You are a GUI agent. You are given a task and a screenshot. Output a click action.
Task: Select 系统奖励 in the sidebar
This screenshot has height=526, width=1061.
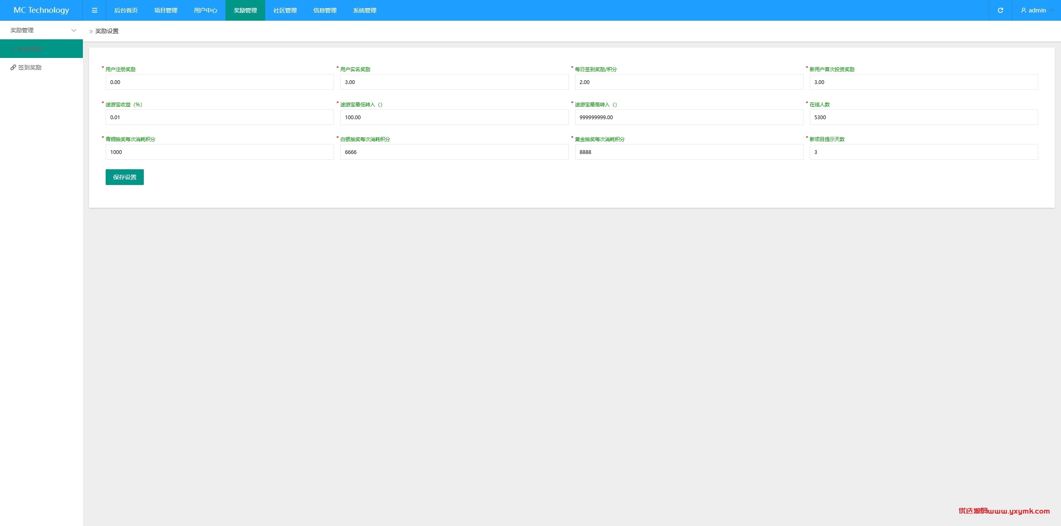[x=41, y=49]
